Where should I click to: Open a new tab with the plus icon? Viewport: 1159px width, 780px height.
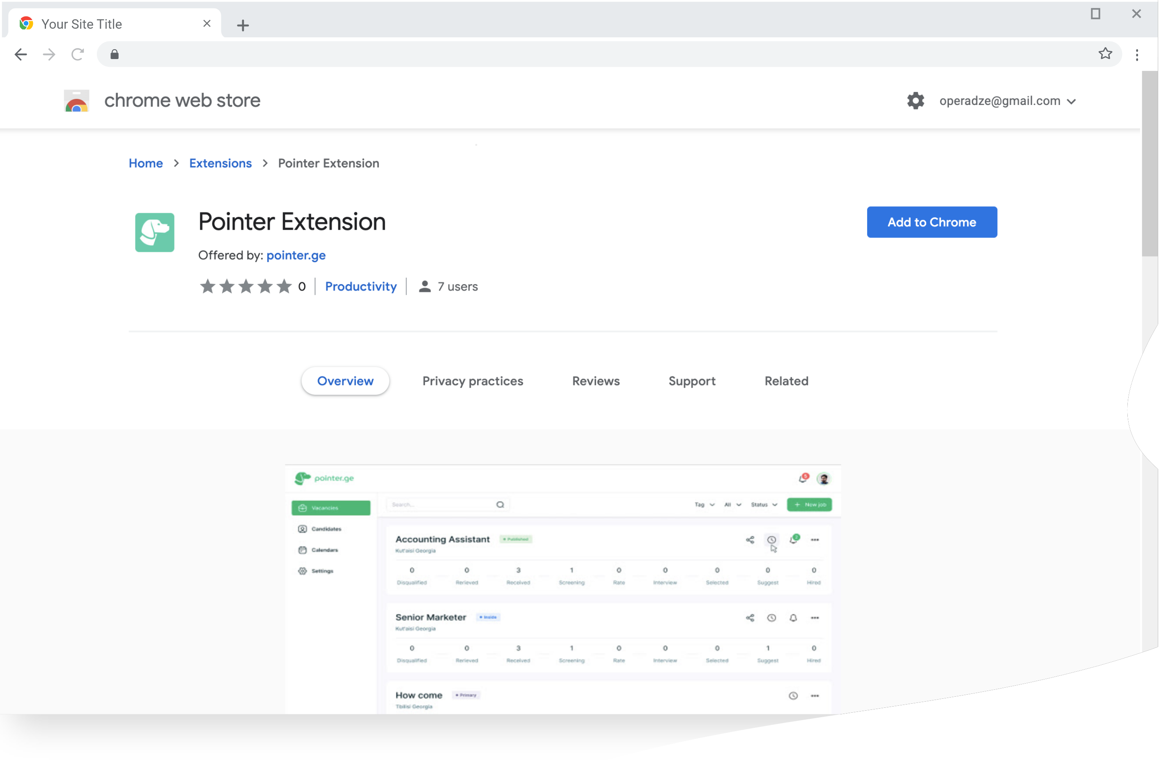[x=243, y=25]
